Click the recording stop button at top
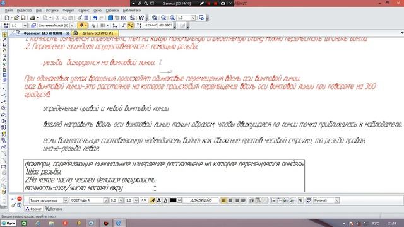The height and width of the screenshot is (227, 404). tap(215, 3)
